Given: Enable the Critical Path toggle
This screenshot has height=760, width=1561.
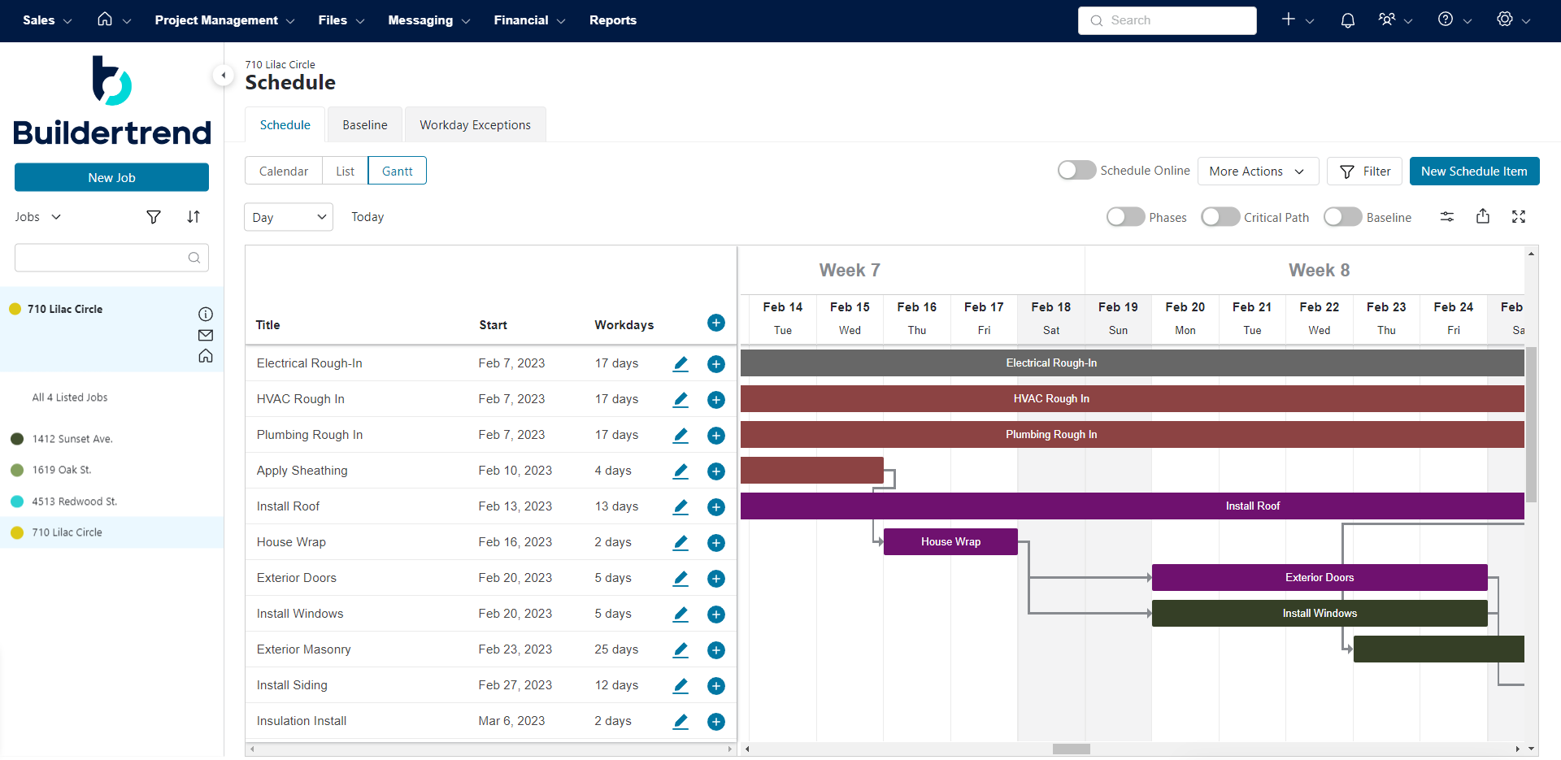Looking at the screenshot, I should [x=1220, y=216].
